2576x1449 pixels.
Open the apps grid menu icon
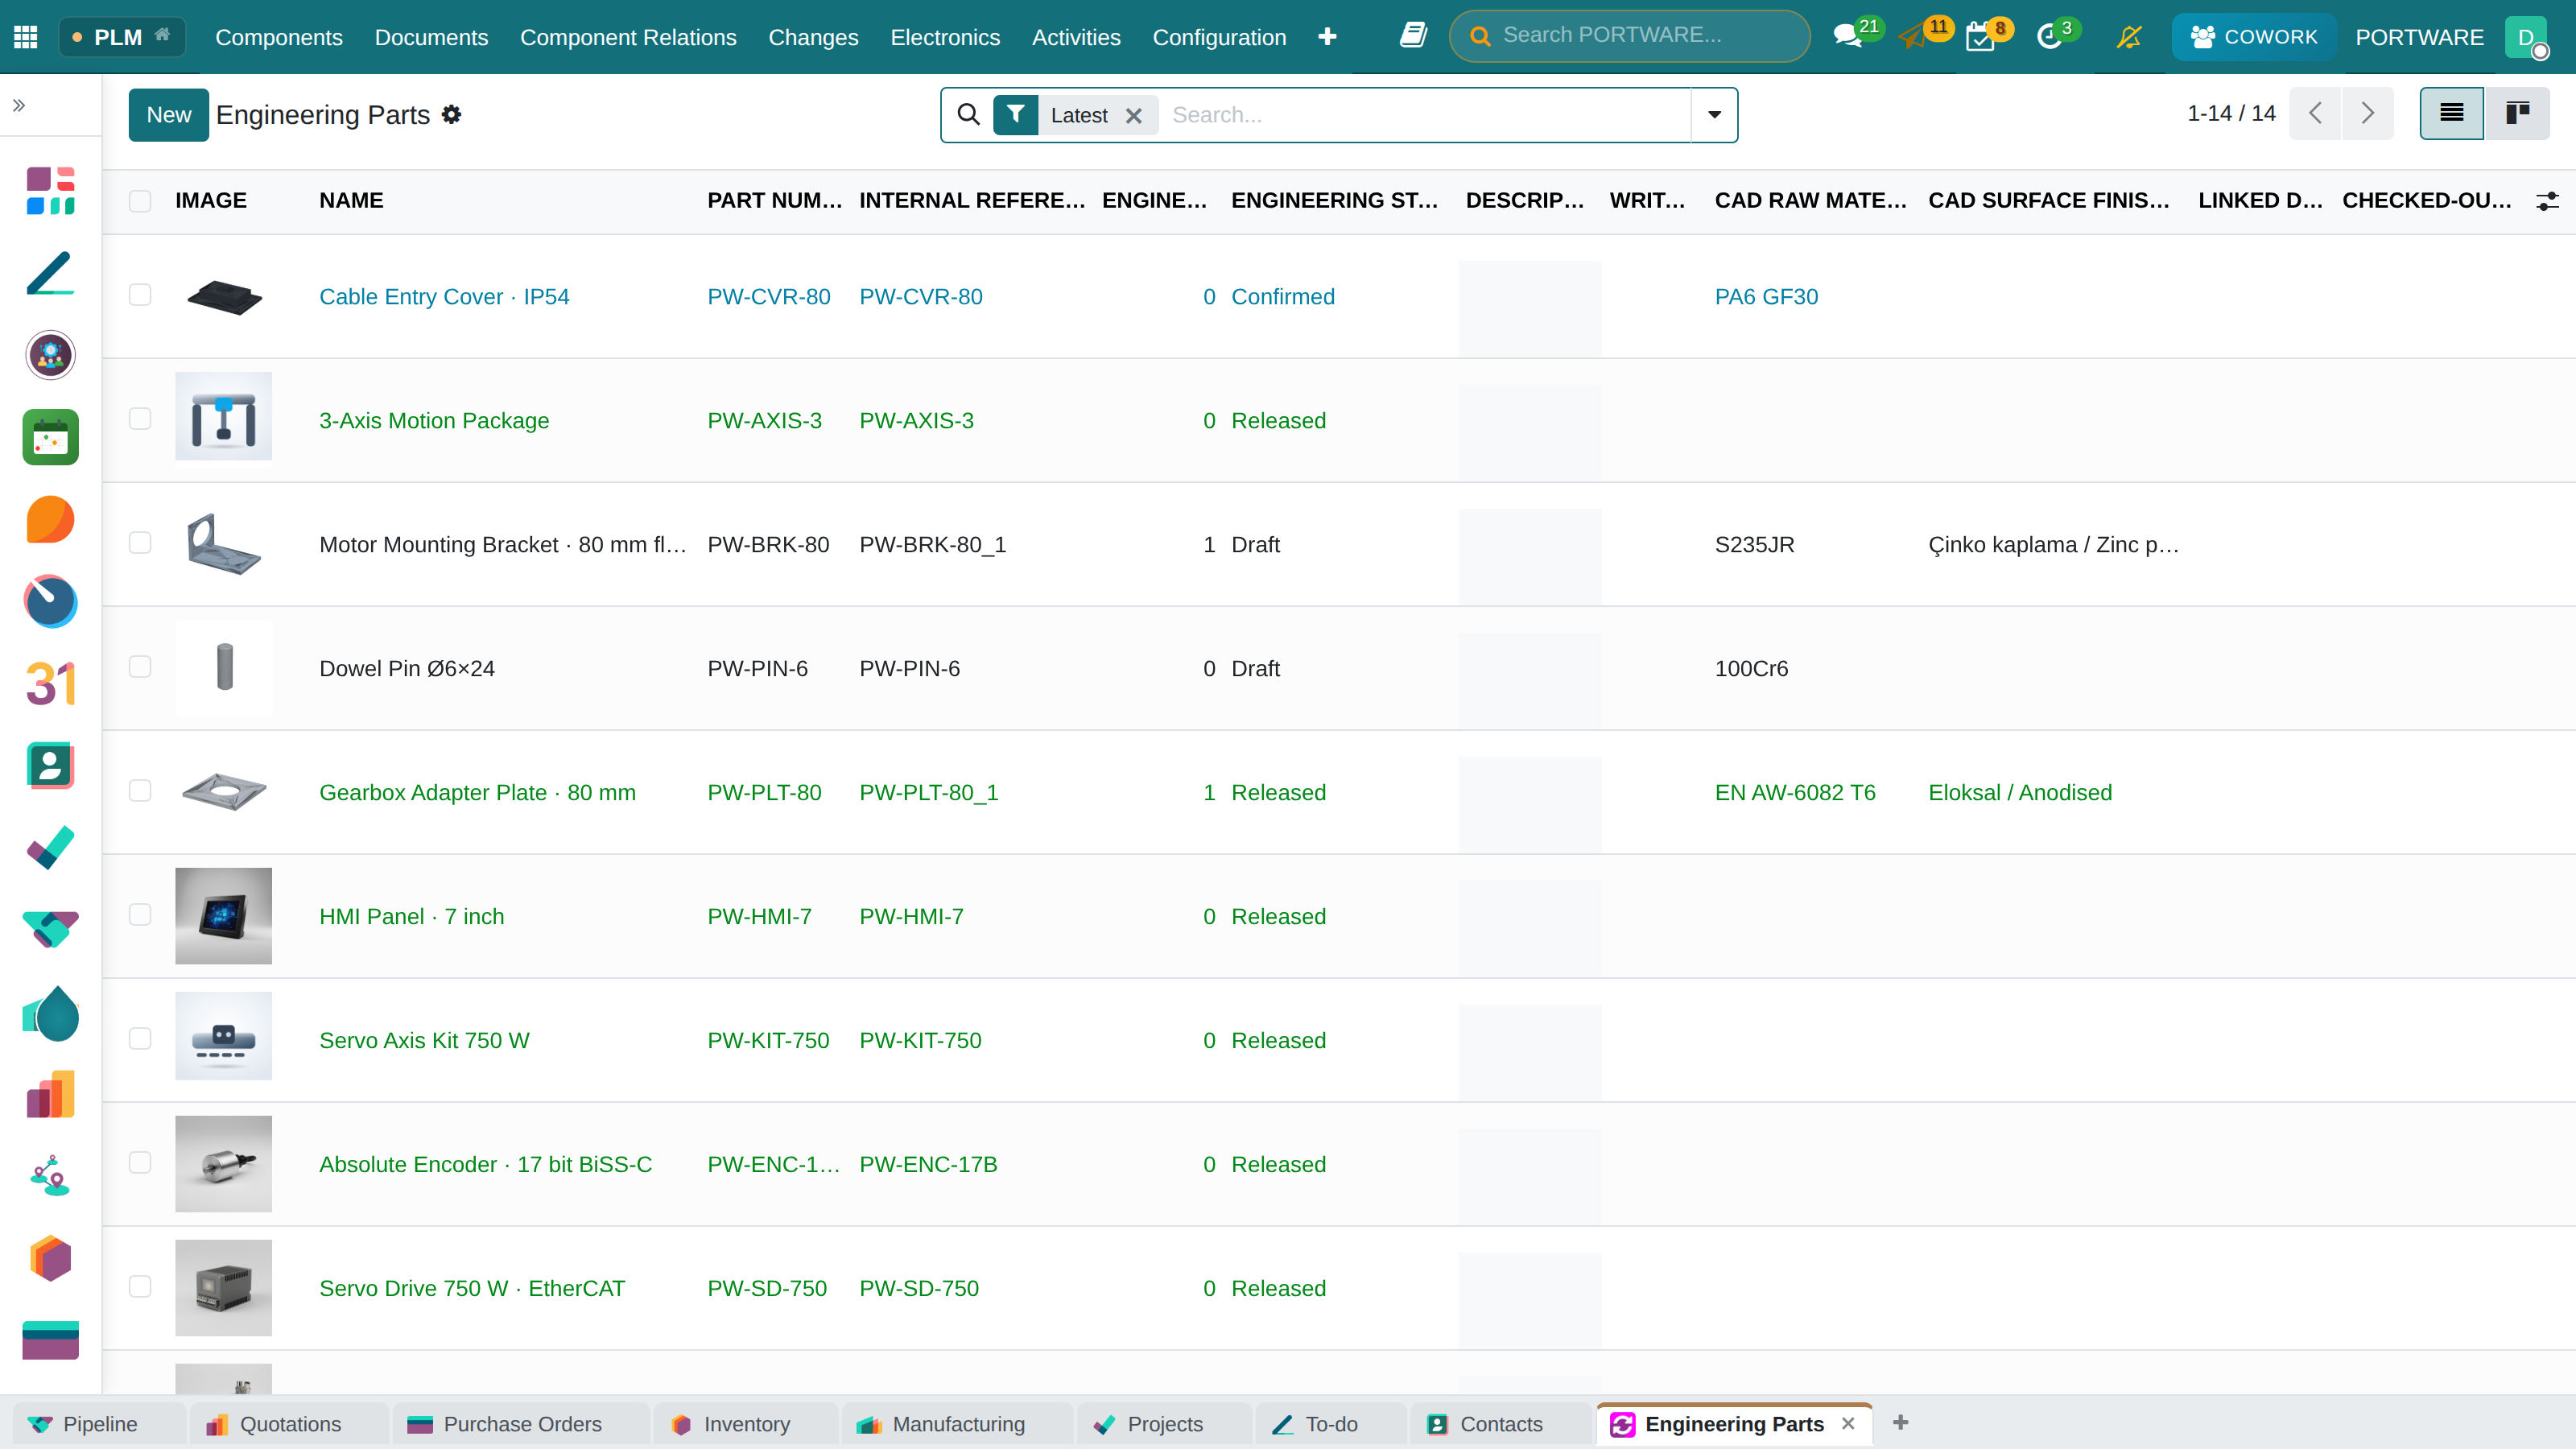click(26, 37)
